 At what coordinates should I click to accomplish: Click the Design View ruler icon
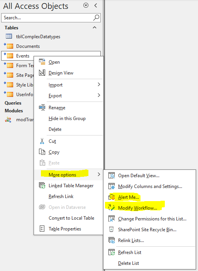tap(42, 73)
